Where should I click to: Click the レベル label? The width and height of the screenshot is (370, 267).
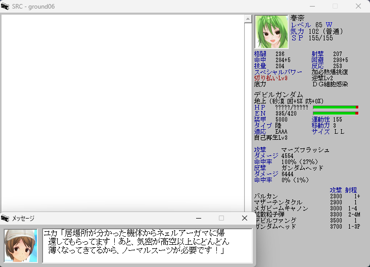301,25
